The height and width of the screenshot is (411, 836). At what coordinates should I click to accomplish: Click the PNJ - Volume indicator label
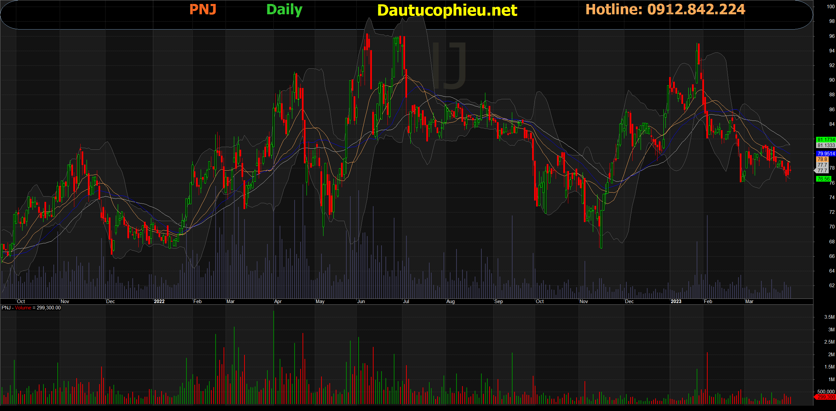pos(17,308)
